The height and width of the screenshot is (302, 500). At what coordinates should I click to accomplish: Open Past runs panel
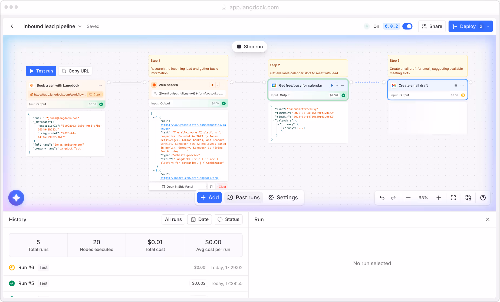tap(244, 197)
